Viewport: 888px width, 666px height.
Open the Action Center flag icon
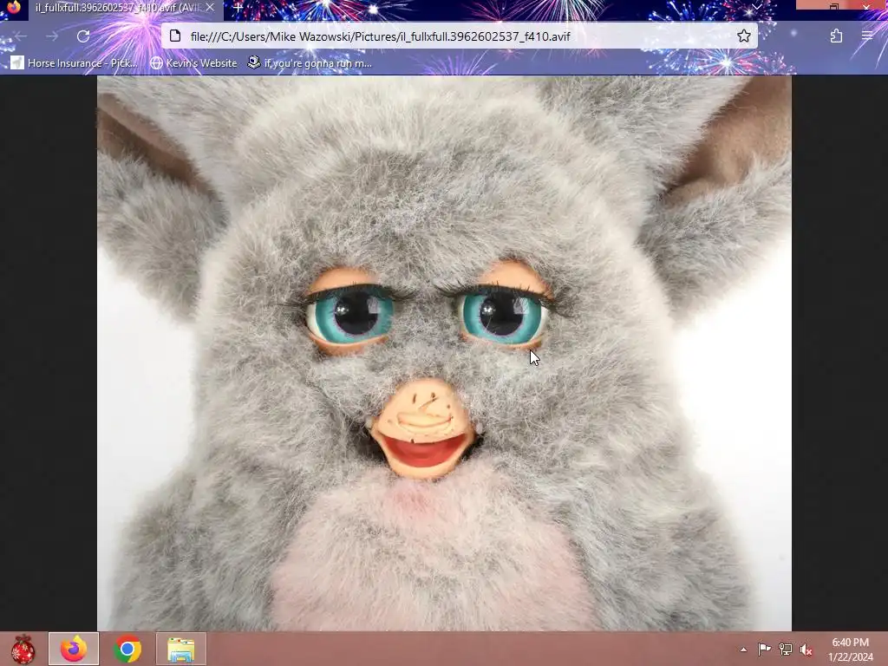764,649
